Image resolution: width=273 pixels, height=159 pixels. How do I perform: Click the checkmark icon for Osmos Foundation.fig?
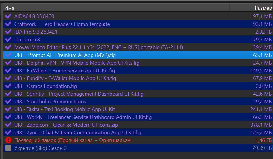(x=8, y=86)
